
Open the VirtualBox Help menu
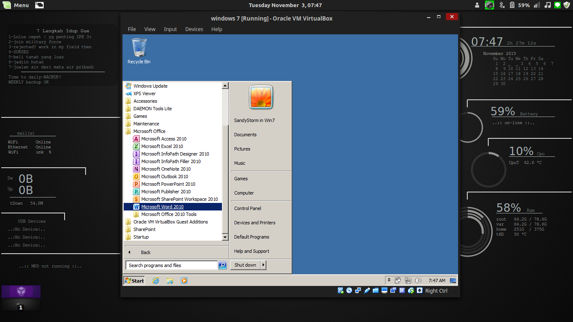217,29
